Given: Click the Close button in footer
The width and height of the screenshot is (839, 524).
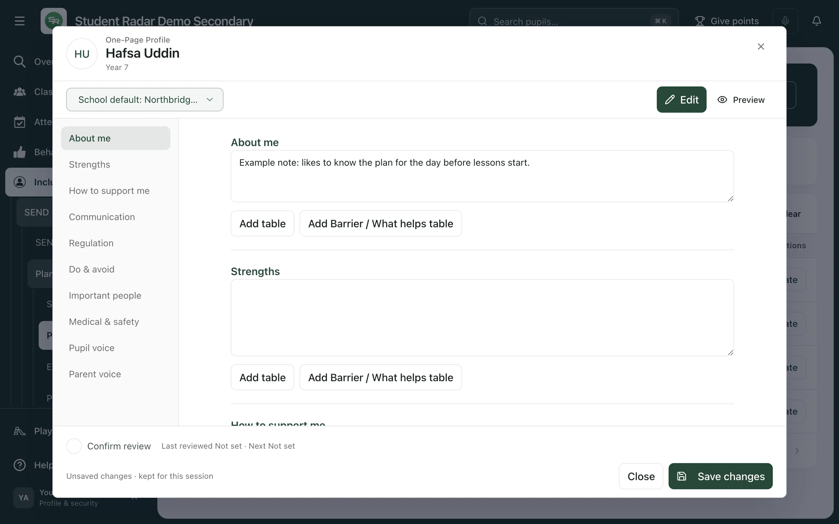Looking at the screenshot, I should click(641, 476).
